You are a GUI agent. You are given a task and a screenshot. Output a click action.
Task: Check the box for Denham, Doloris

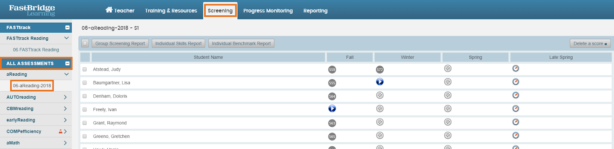(84, 96)
